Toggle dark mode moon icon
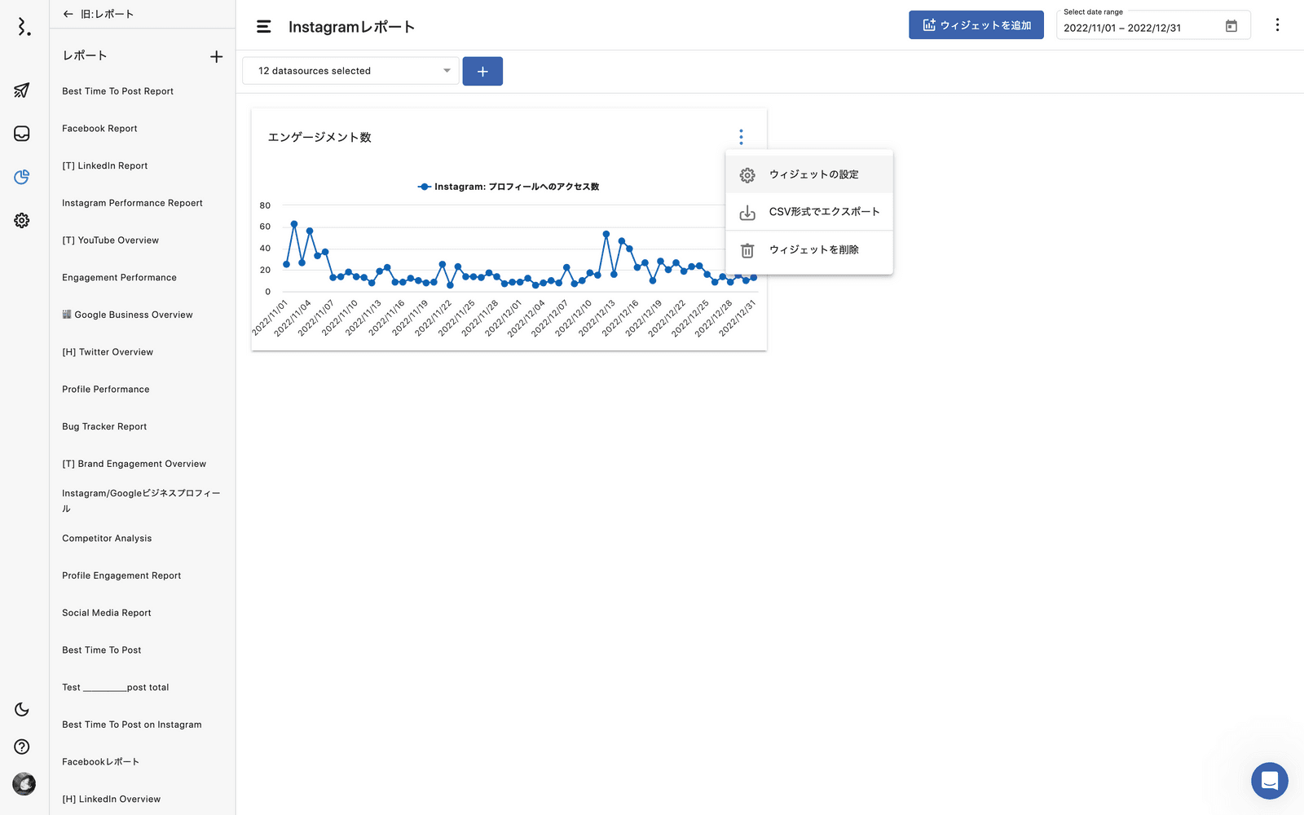 click(x=22, y=710)
